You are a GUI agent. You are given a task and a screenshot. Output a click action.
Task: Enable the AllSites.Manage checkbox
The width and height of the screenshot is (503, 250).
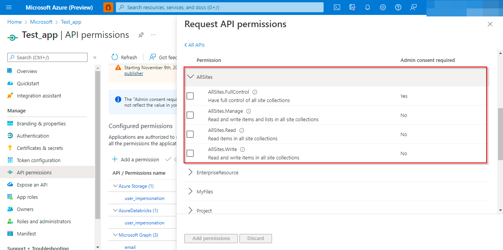(190, 115)
